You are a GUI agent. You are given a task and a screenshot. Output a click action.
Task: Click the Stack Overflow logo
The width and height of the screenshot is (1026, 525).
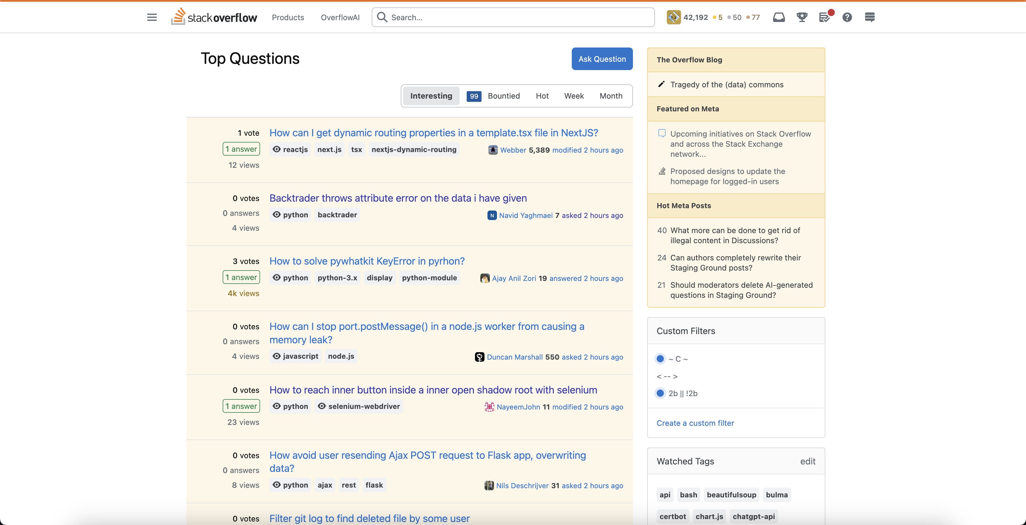tap(214, 17)
